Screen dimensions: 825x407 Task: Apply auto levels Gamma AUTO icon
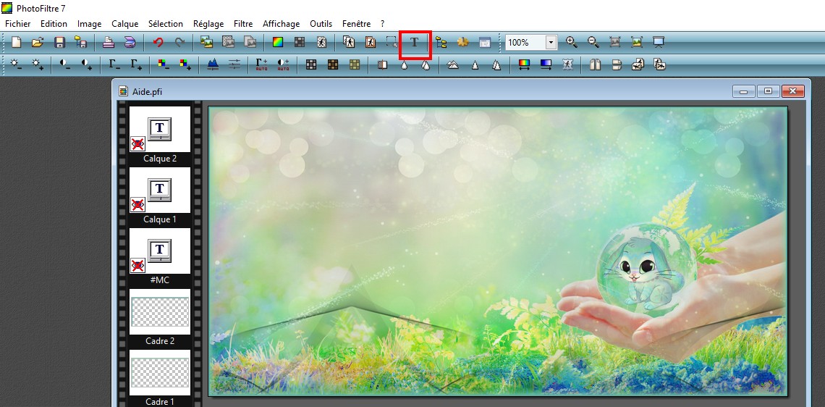(261, 64)
